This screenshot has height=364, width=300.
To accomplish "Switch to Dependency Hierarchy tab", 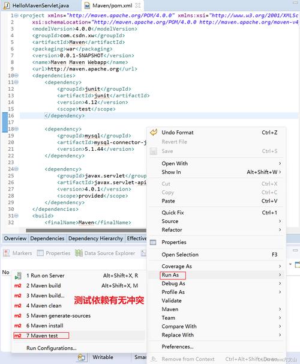I will [95, 238].
